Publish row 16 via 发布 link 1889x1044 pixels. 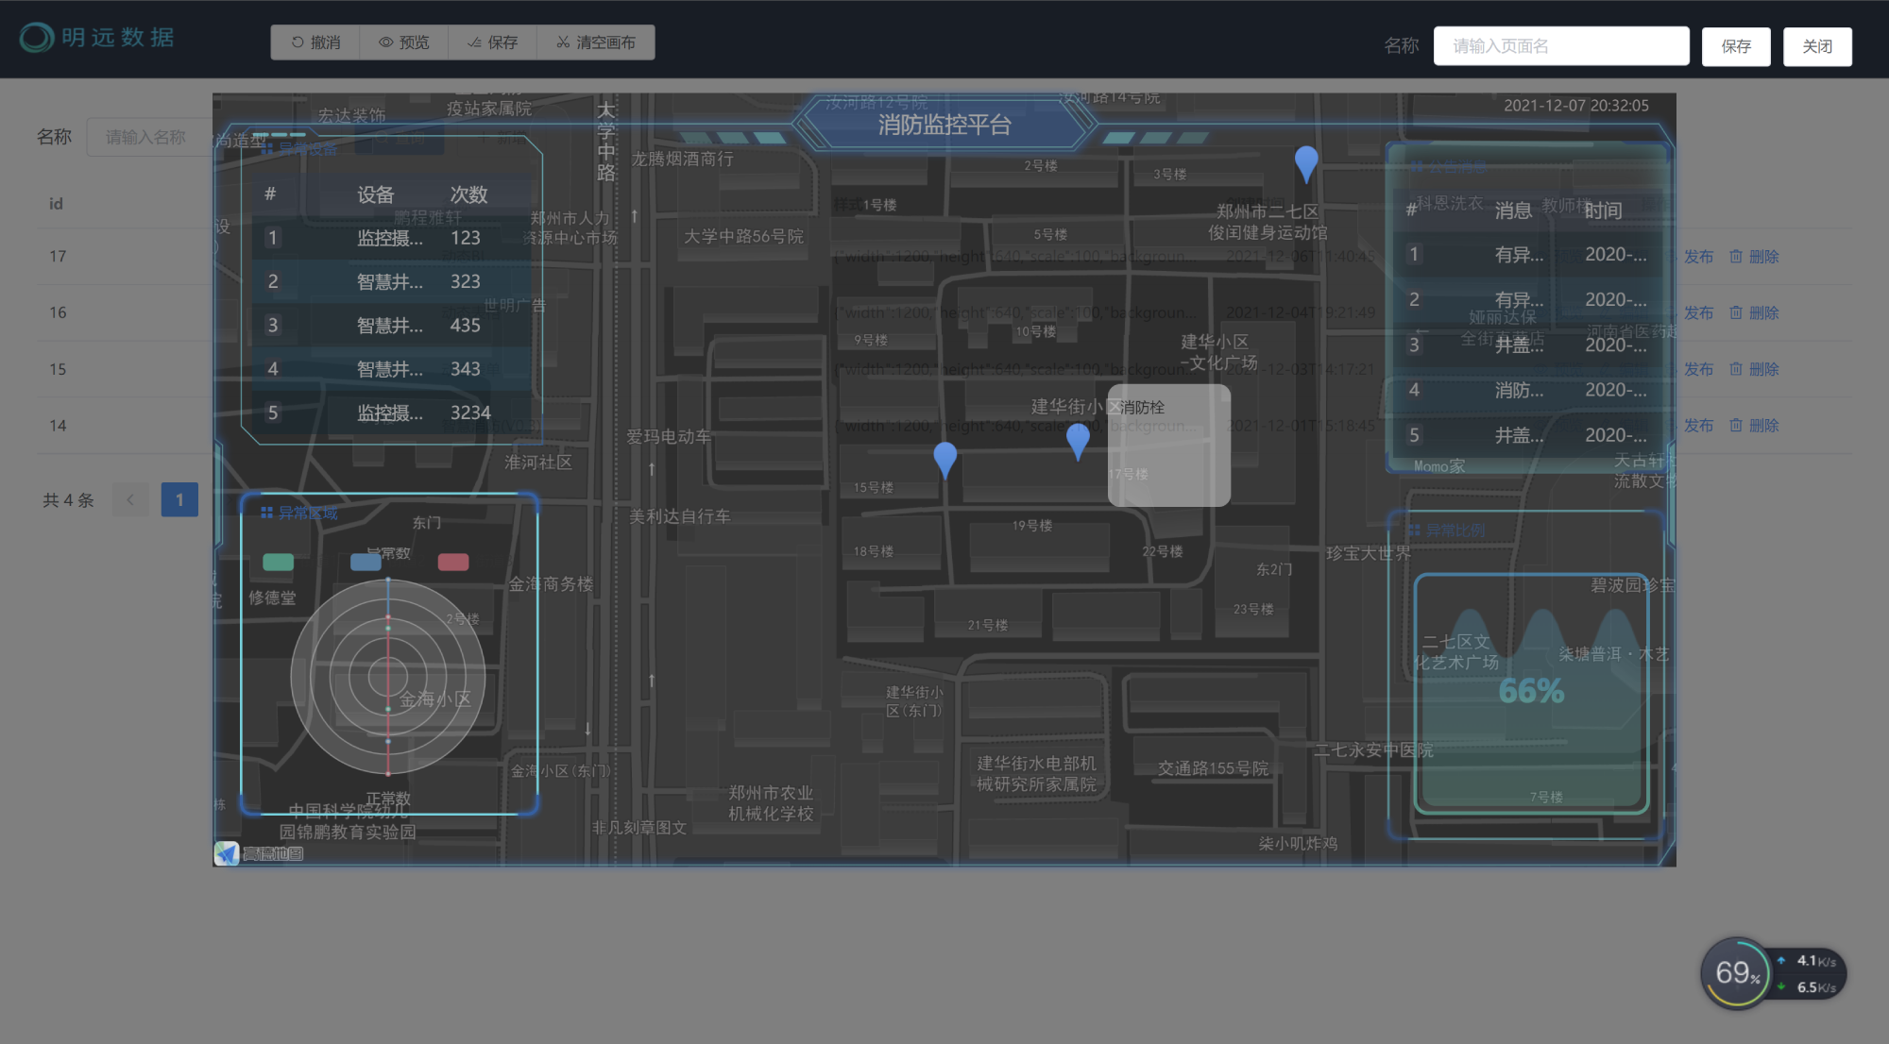tap(1698, 312)
